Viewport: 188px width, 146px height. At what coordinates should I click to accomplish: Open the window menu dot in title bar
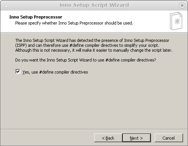6,6
